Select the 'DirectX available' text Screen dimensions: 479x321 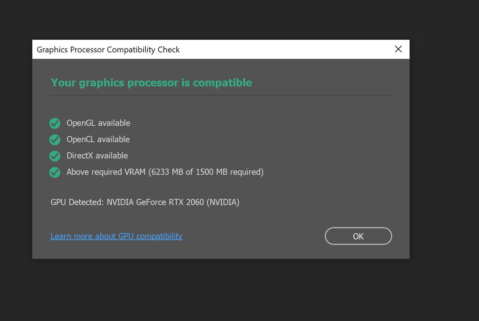click(97, 156)
